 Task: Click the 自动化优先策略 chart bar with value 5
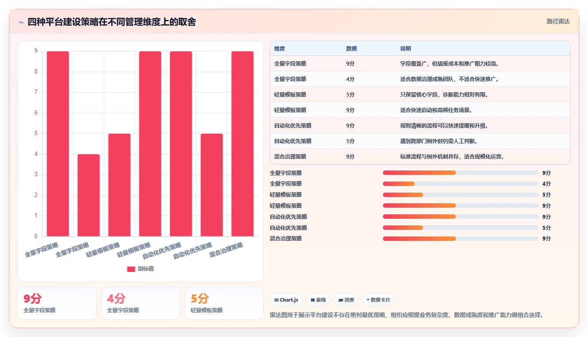[x=212, y=185]
